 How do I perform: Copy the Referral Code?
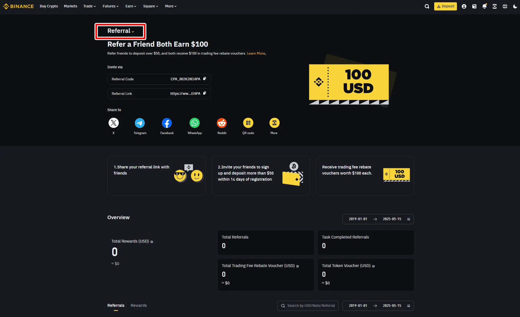204,79
